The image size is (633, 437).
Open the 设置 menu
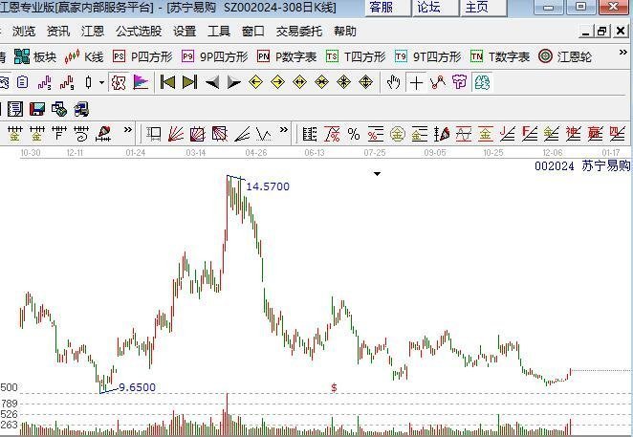click(185, 32)
